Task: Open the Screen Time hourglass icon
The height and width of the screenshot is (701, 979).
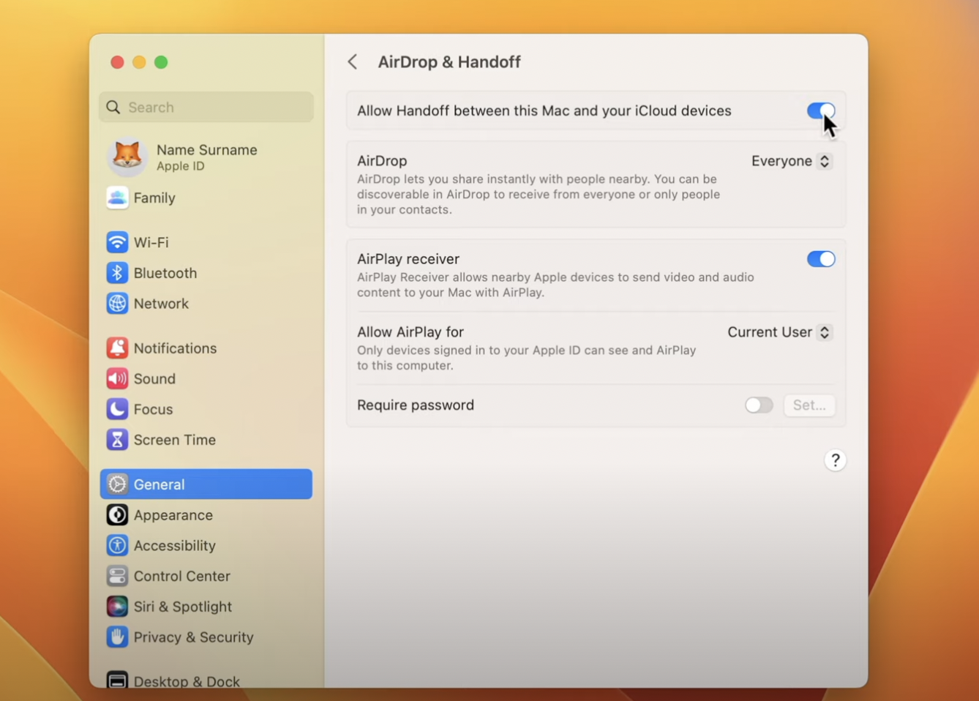Action: click(x=117, y=440)
